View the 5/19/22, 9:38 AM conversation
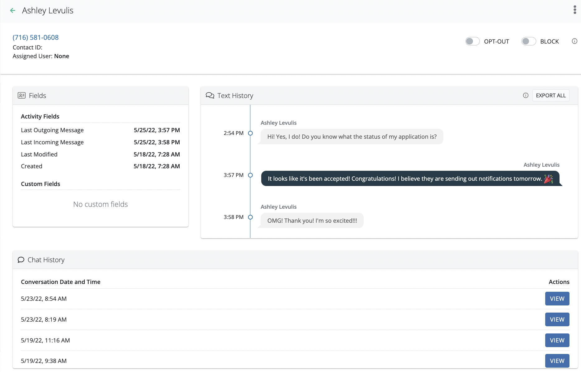The width and height of the screenshot is (581, 372). click(557, 361)
